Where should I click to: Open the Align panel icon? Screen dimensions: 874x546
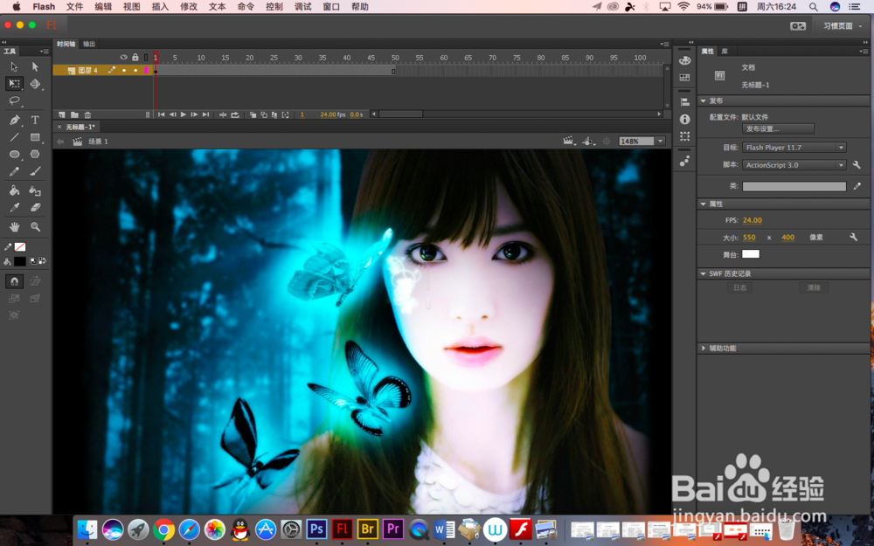tap(685, 102)
